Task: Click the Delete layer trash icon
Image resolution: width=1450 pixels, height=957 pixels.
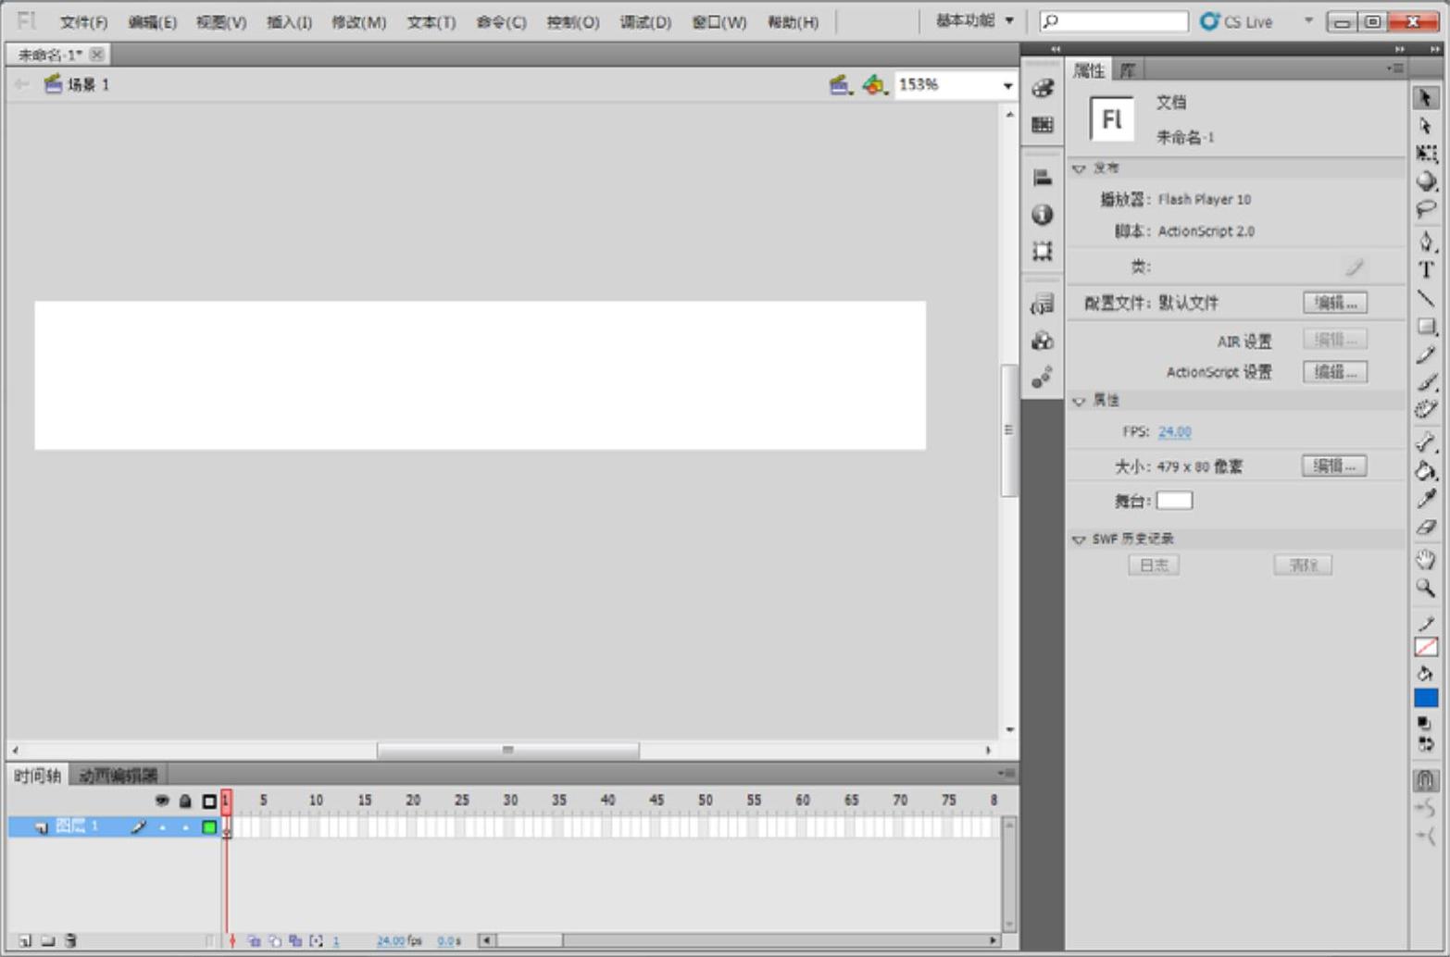Action: click(x=70, y=940)
